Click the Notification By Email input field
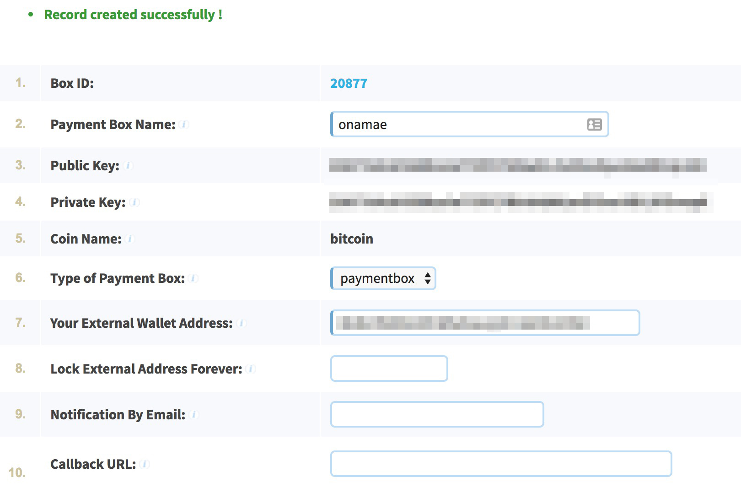Viewport: 741px width, 488px height. pos(437,414)
